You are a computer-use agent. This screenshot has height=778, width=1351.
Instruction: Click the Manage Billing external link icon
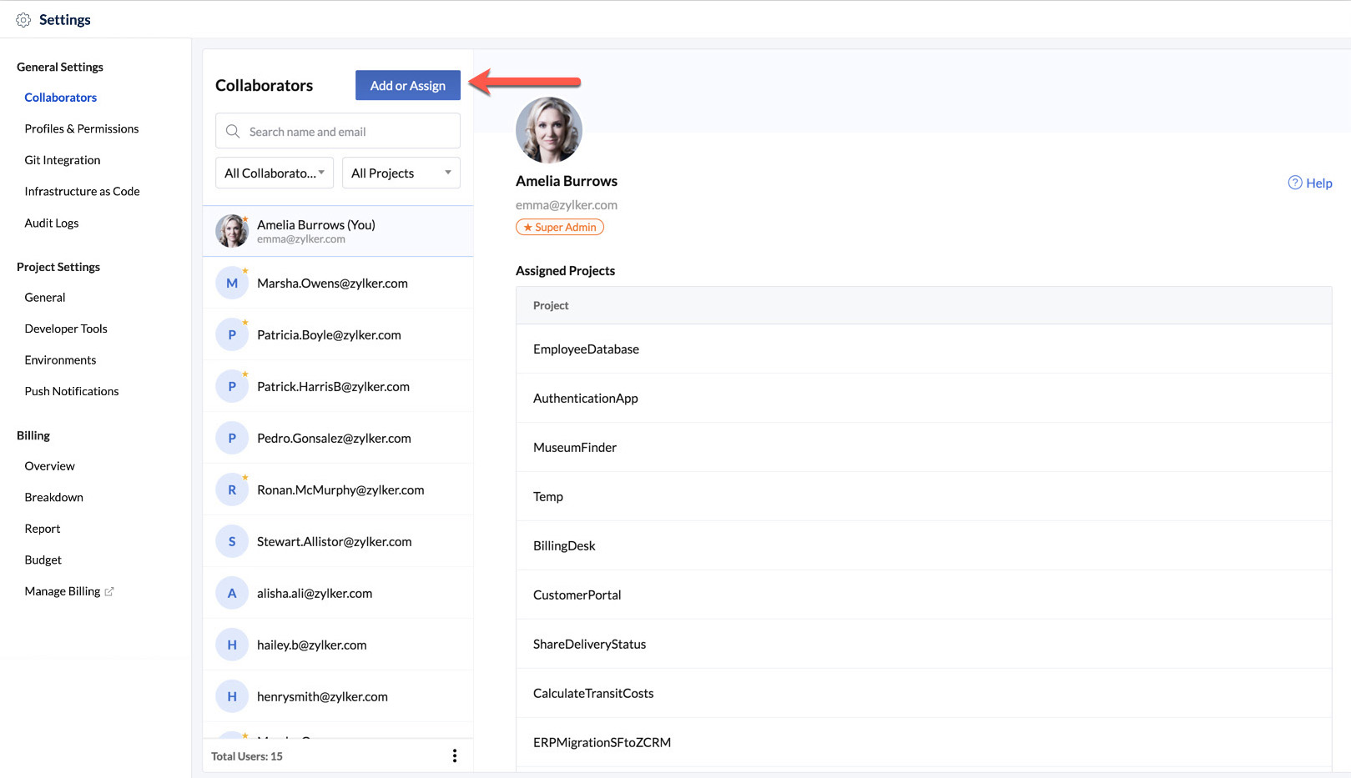point(109,591)
